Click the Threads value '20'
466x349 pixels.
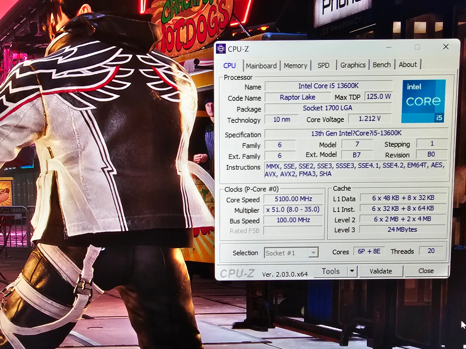point(431,251)
